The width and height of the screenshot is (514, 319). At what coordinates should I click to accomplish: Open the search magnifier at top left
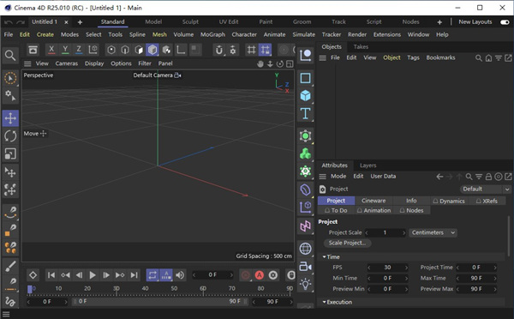tap(10, 56)
